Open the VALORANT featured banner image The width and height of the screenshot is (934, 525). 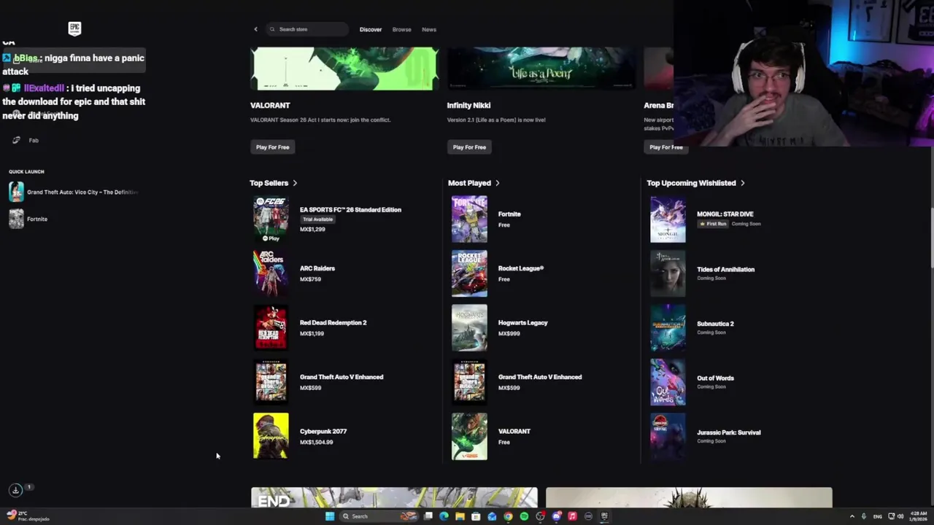point(344,69)
